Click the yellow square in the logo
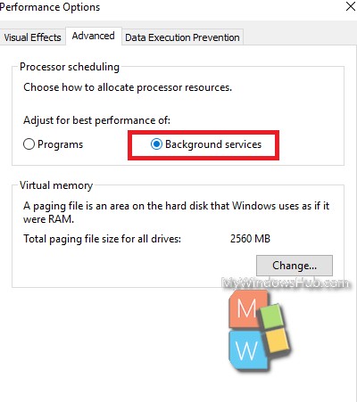The width and height of the screenshot is (357, 402). [x=278, y=340]
